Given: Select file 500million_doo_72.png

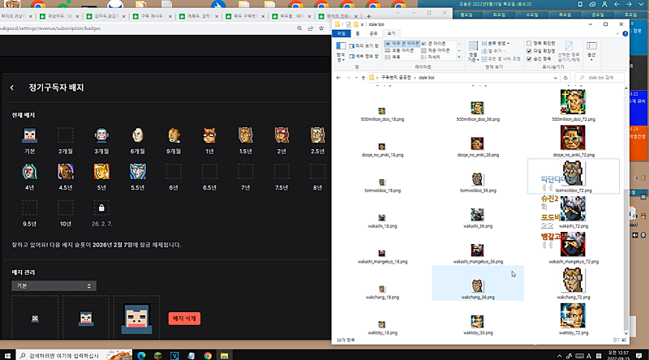Looking at the screenshot, I should coord(574,105).
